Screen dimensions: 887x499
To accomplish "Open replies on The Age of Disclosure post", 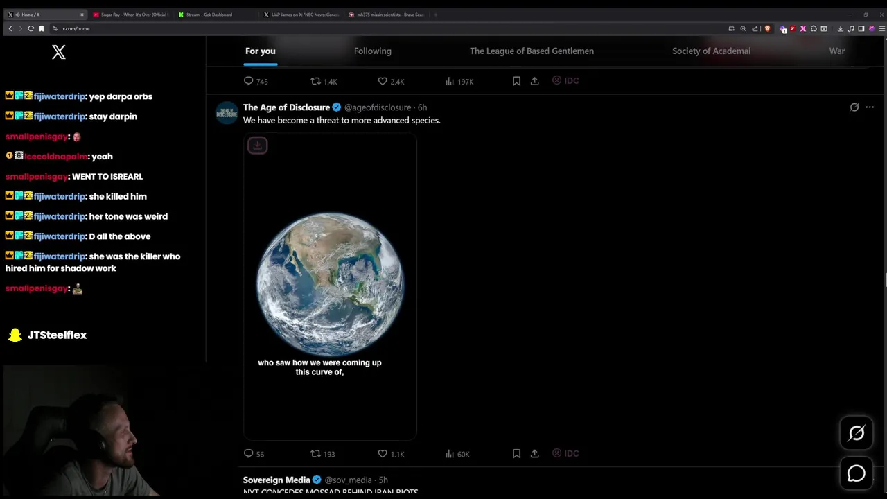I will [254, 454].
